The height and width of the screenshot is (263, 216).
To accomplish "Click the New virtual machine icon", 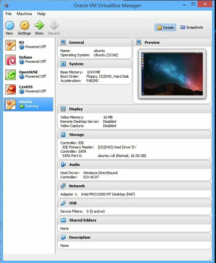I will [x=10, y=25].
